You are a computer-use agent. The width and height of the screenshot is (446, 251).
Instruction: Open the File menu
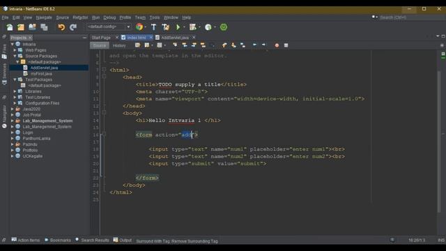pos(5,17)
